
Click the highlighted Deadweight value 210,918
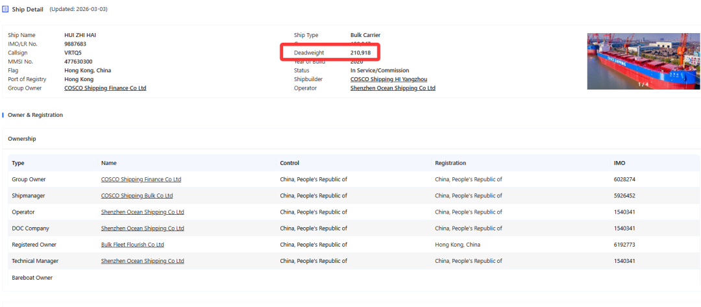point(360,53)
